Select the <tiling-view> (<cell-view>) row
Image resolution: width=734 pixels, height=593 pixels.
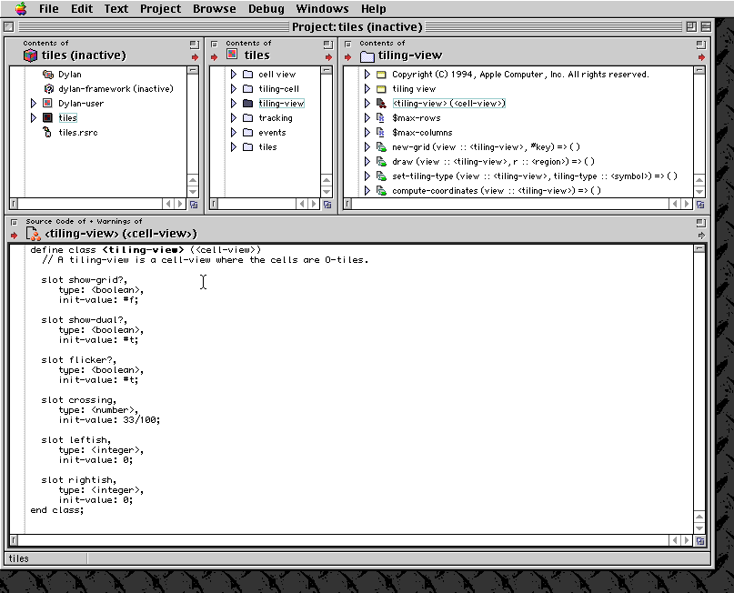point(449,103)
